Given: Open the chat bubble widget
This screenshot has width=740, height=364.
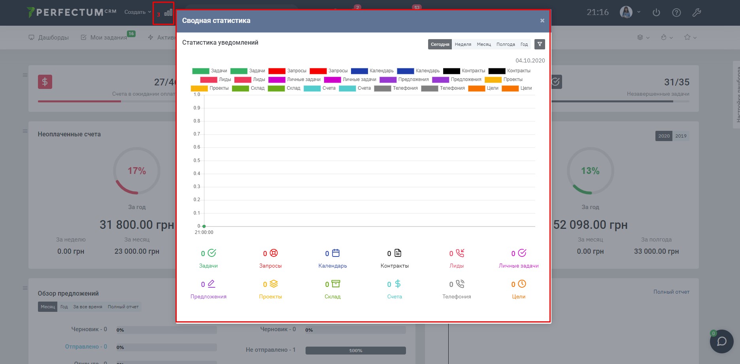Looking at the screenshot, I should point(722,341).
